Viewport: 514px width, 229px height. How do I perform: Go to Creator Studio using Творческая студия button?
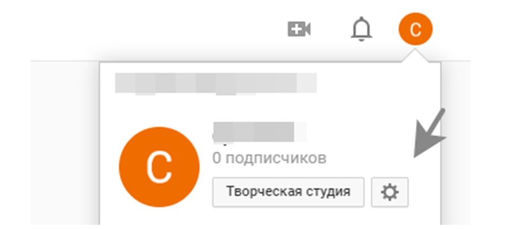pyautogui.click(x=288, y=192)
